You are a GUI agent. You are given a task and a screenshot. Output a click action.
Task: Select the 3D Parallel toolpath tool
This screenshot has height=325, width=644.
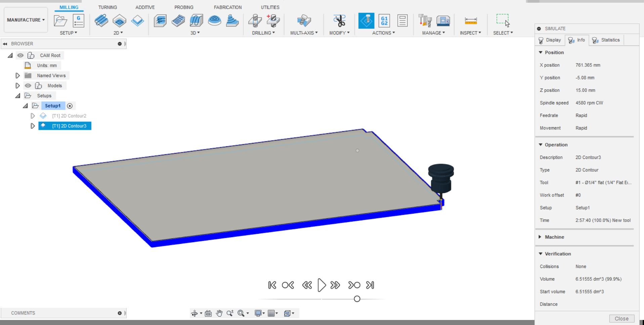196,21
